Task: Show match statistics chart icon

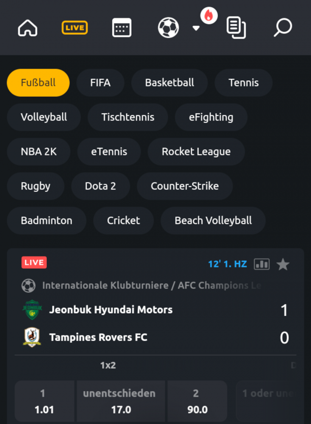Action: [x=262, y=264]
